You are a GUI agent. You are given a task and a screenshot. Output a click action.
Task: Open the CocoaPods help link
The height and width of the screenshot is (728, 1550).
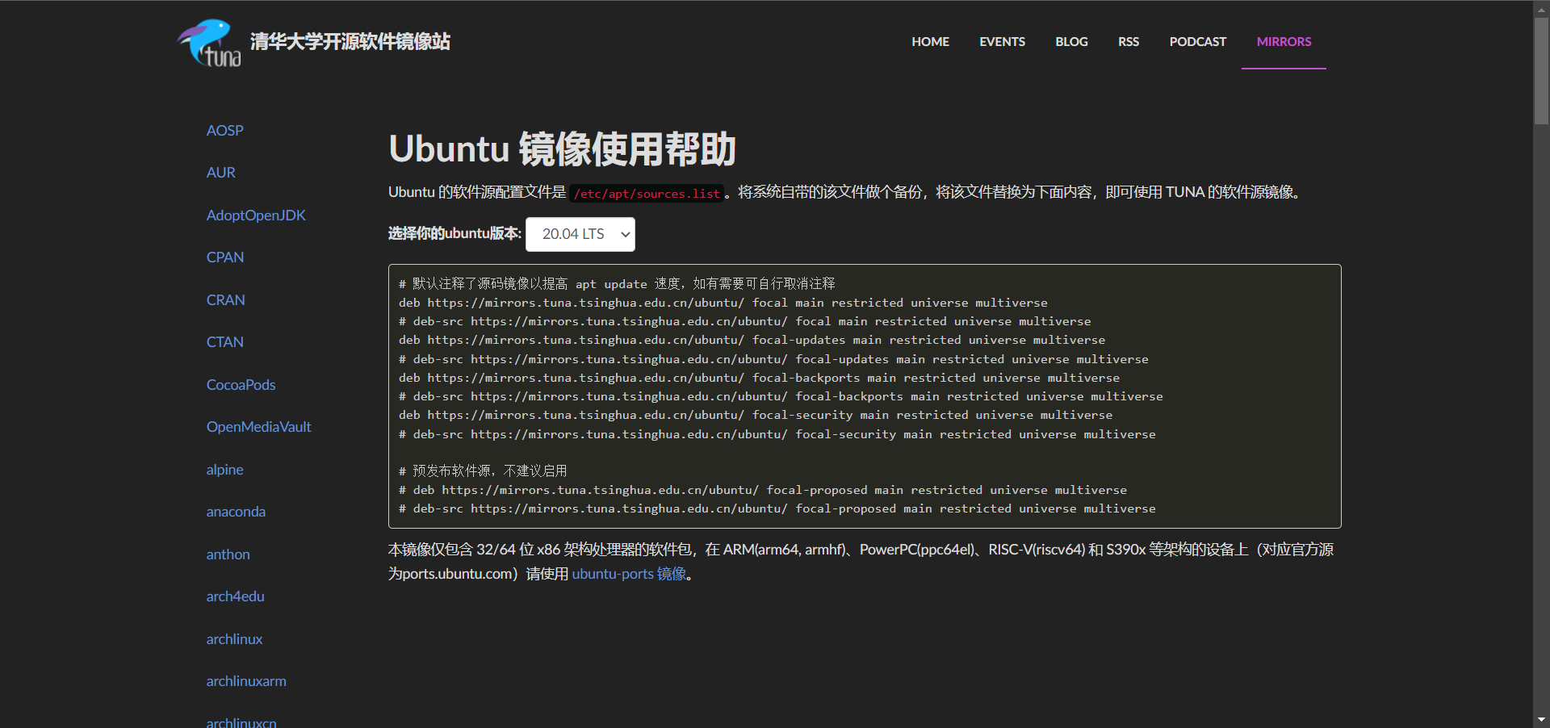[241, 385]
